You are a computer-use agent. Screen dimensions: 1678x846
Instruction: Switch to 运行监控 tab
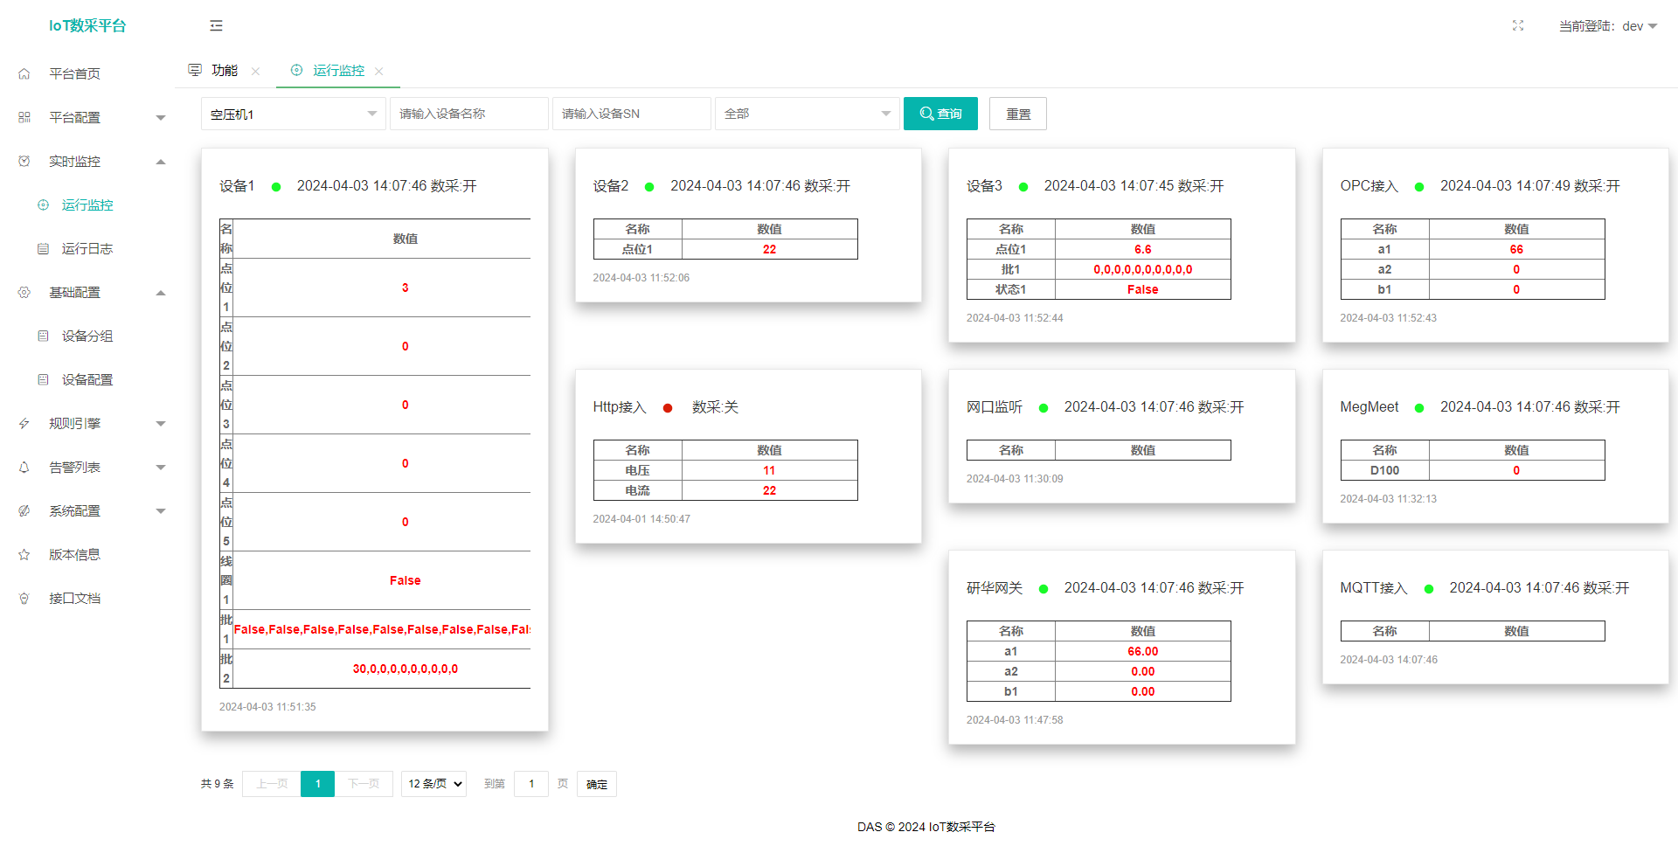(x=338, y=70)
